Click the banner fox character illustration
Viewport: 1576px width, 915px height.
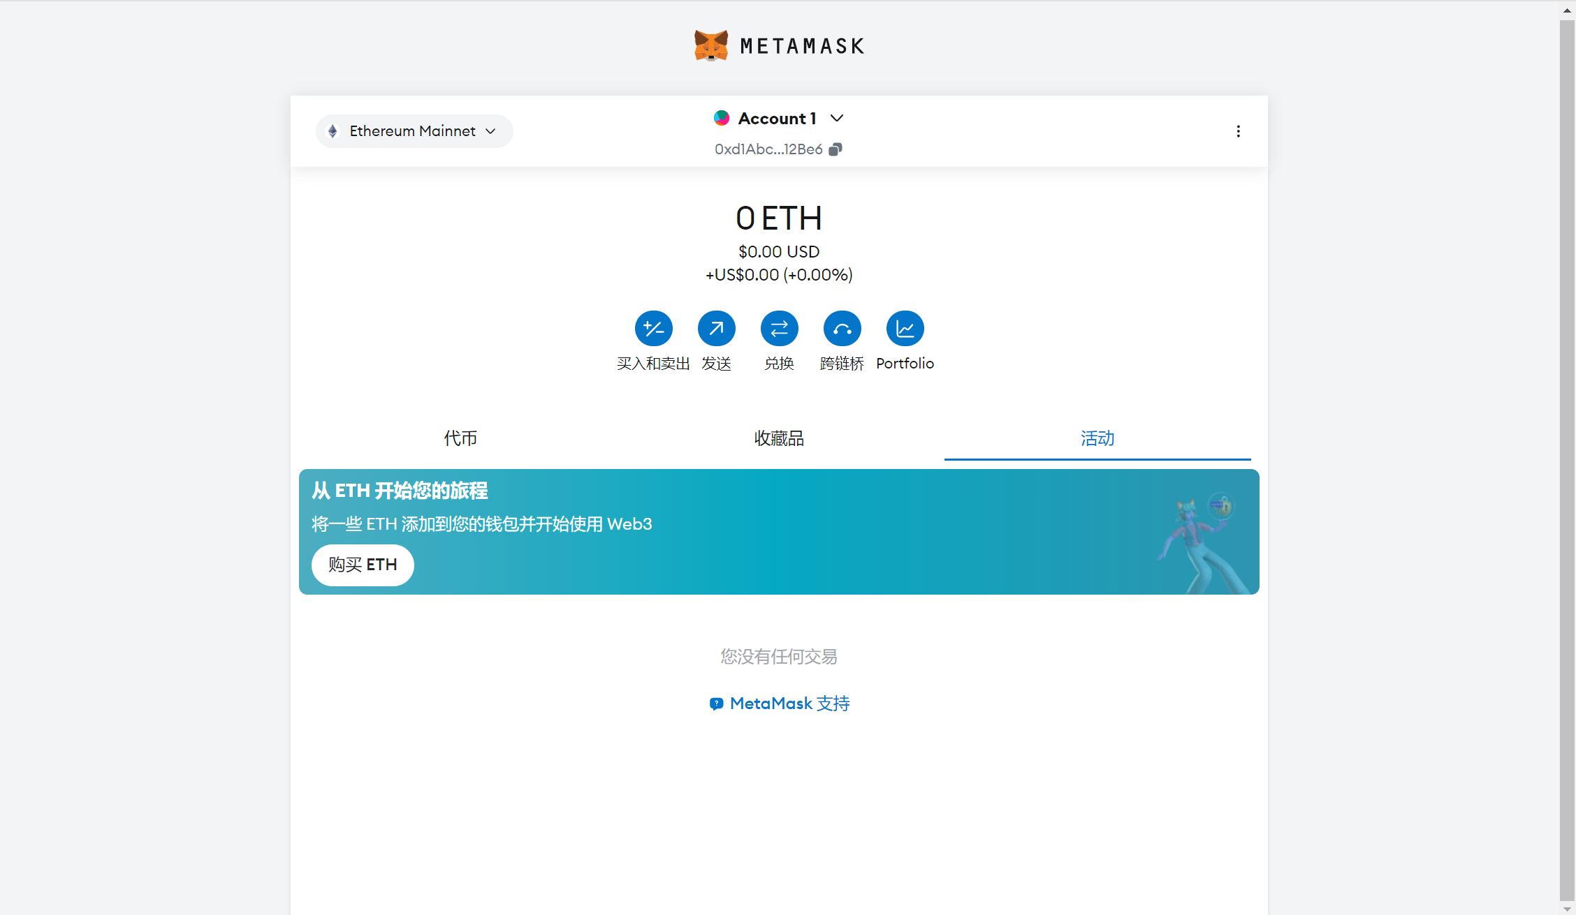[1204, 543]
